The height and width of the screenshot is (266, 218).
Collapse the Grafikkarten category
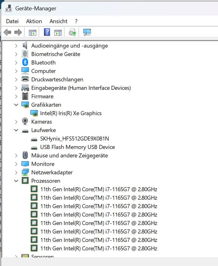[x=16, y=105]
